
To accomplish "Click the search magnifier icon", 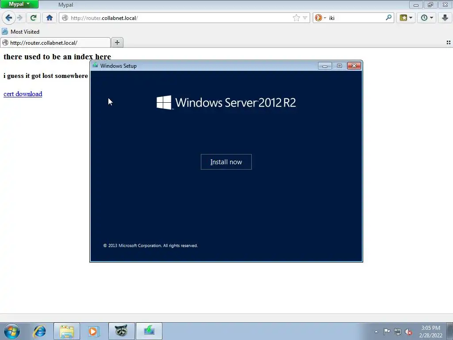I will (388, 18).
